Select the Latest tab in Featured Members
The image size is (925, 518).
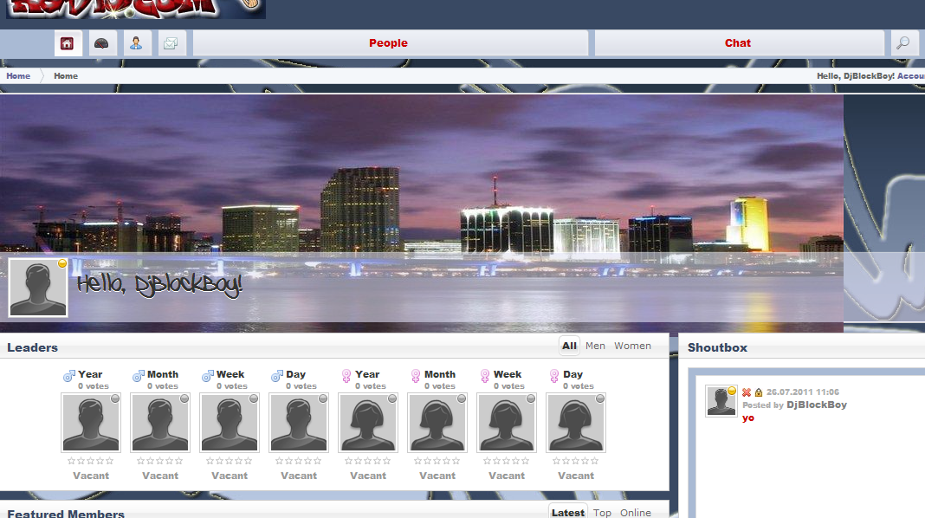567,512
